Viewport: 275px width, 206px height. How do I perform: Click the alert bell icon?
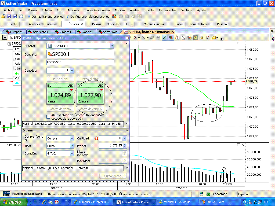pyautogui.click(x=202, y=38)
